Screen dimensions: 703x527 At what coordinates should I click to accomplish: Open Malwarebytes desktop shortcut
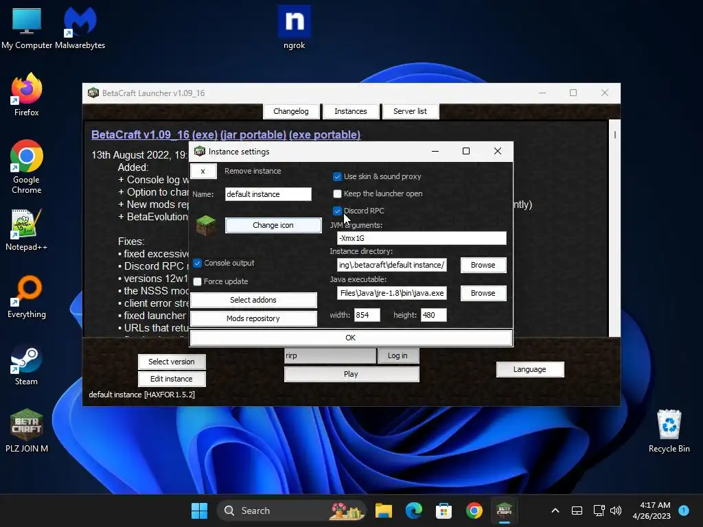pos(80,27)
